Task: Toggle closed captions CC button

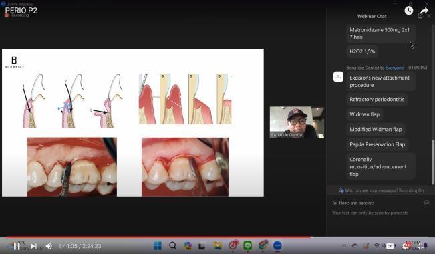Action: coord(390,246)
